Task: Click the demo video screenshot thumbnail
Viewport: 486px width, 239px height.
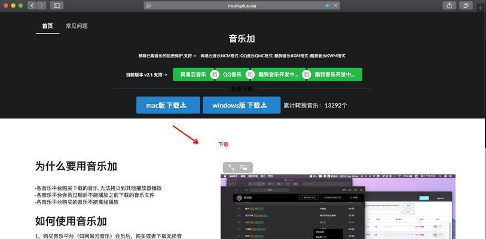Action: pyautogui.click(x=338, y=207)
